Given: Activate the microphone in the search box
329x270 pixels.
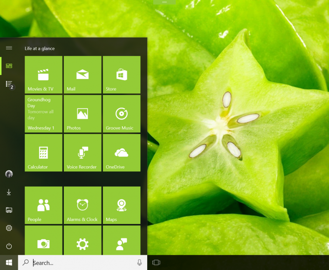Looking at the screenshot, I should coord(139,263).
